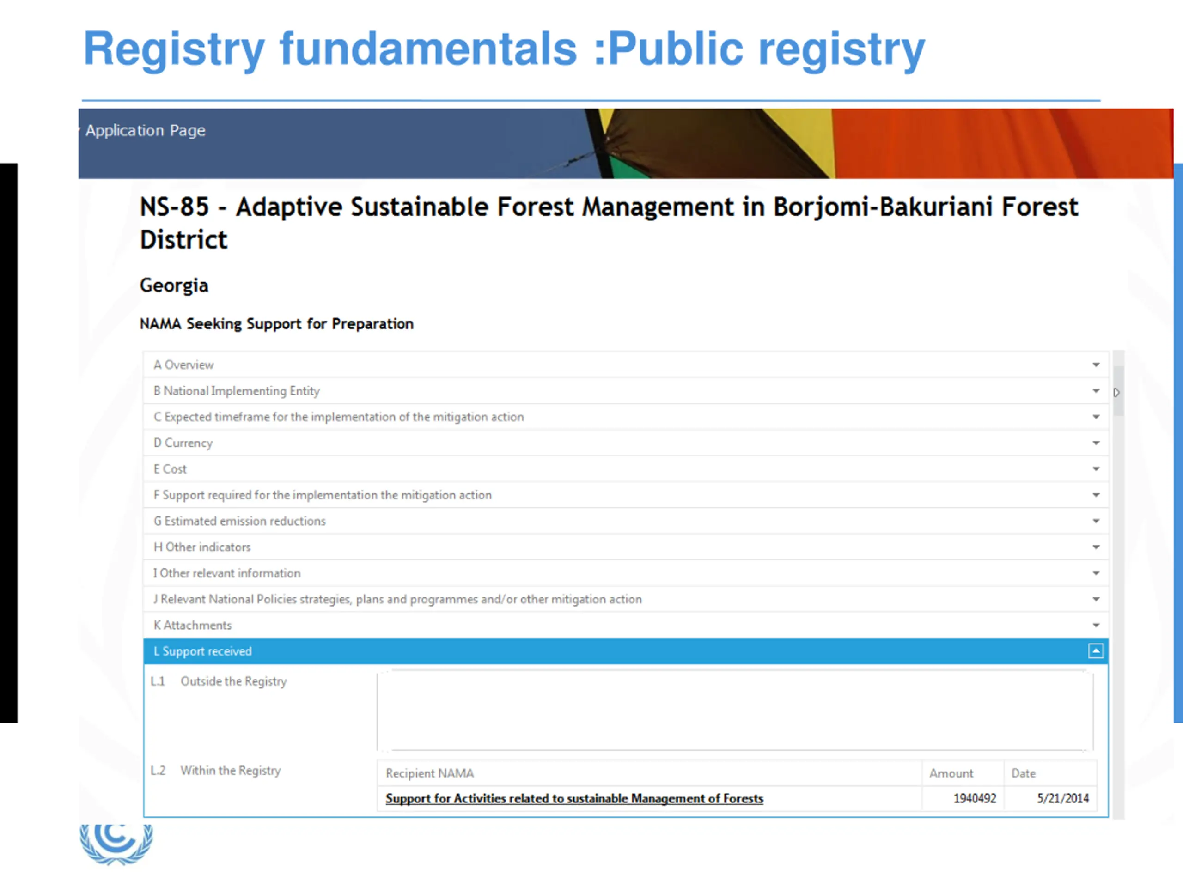Screen dimensions: 1183x887
Task: Open the C Expected timeframe section
Action: coord(626,417)
